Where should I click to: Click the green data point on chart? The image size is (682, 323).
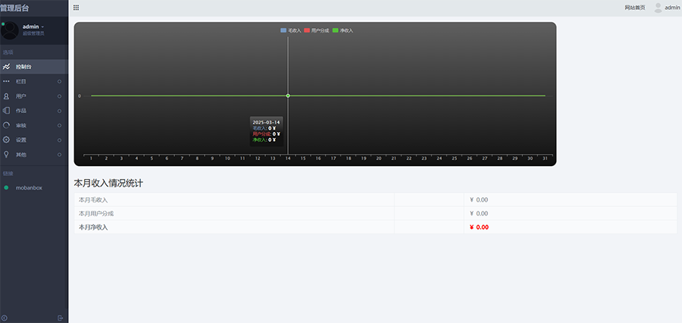click(288, 96)
